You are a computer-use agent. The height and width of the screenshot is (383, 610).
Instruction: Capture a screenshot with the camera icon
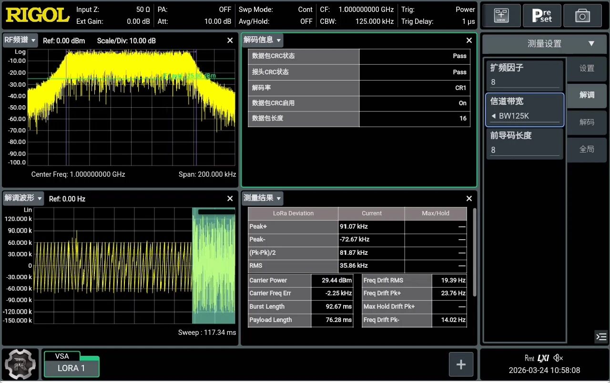click(x=582, y=15)
